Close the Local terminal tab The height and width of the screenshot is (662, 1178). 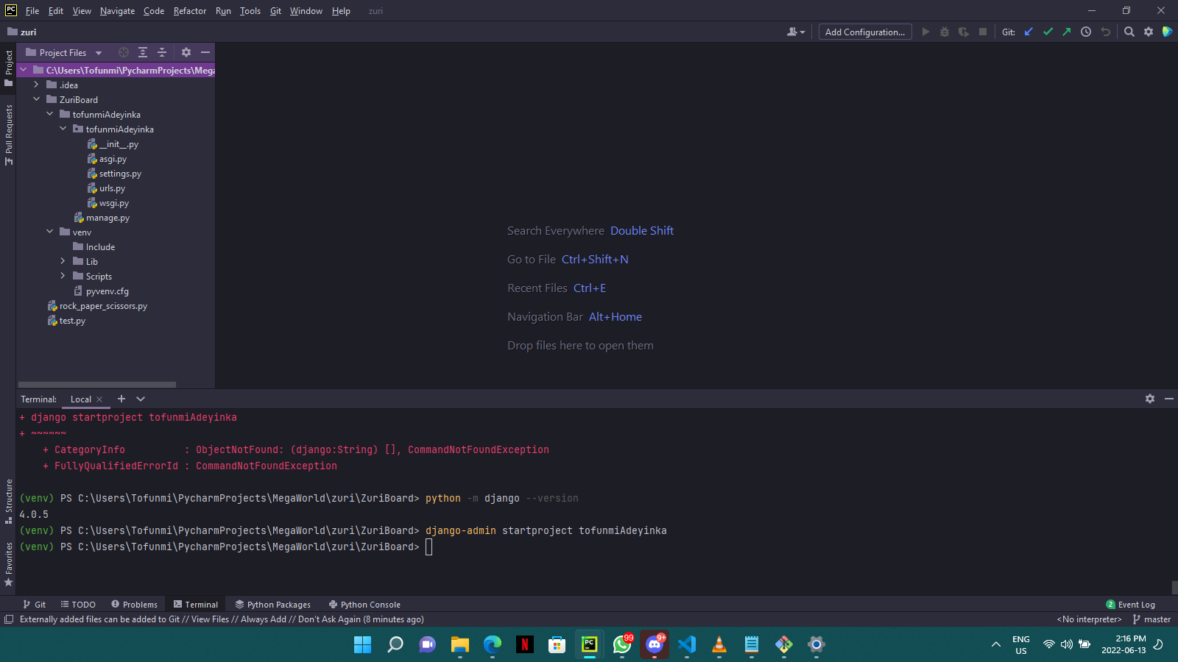tap(99, 399)
